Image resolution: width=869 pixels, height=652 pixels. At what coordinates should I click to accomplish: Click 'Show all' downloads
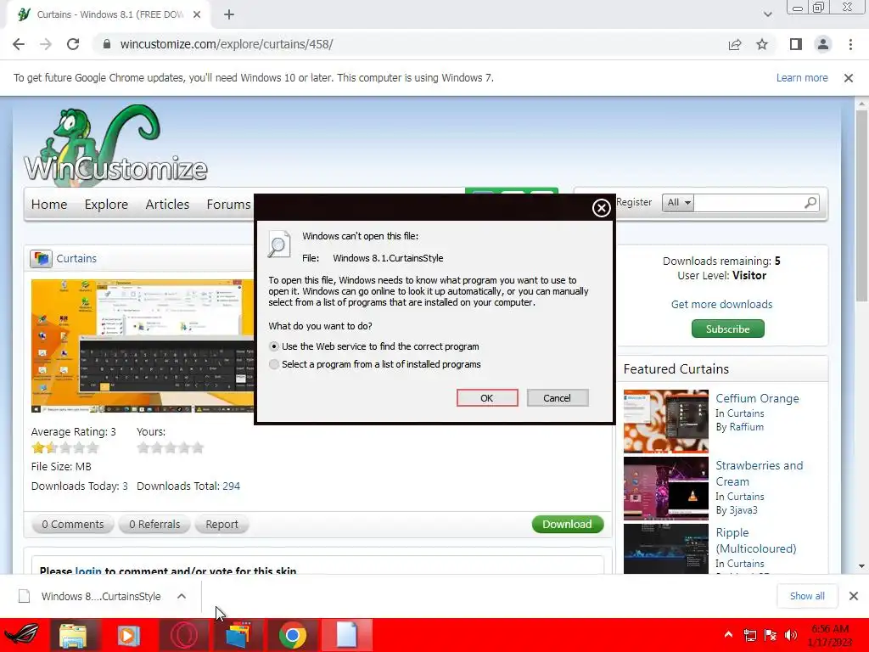click(x=807, y=596)
